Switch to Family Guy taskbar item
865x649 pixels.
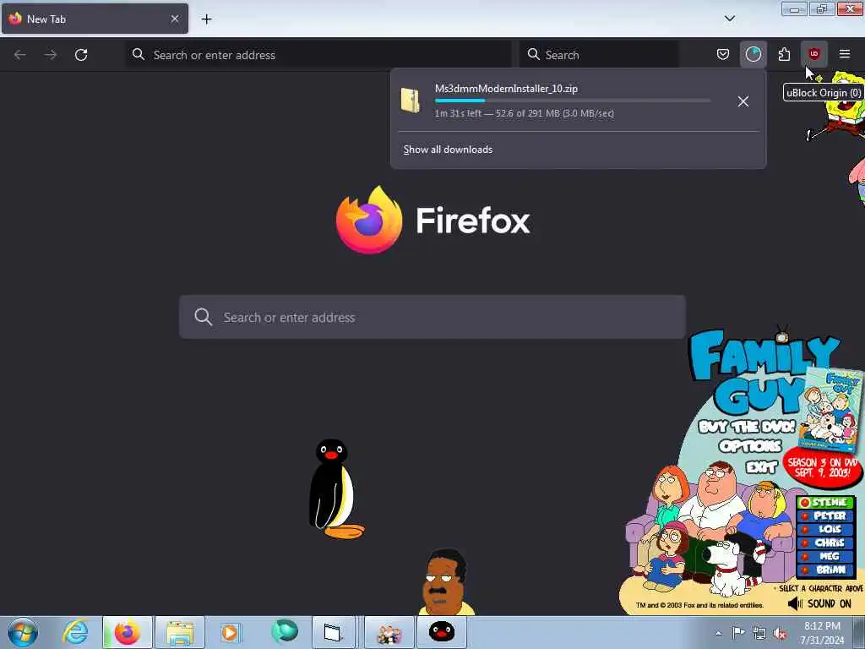[389, 632]
